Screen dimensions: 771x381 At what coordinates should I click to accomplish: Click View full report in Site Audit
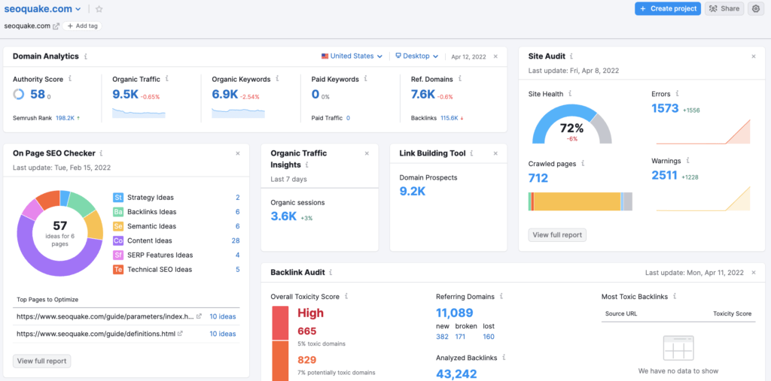click(557, 234)
